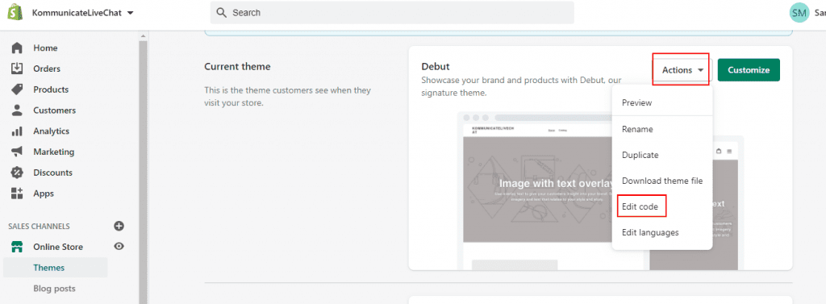
Task: Open Customers in the sidebar
Action: (x=55, y=110)
